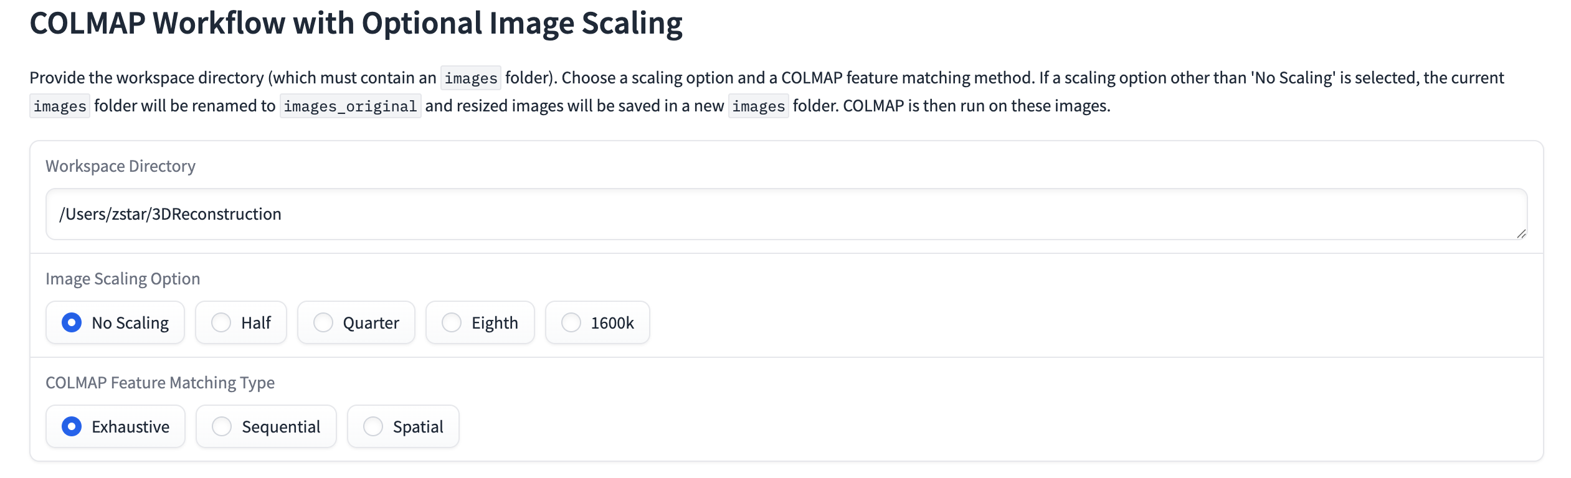Switch matching type to Sequential
This screenshot has height=478, width=1571.
tap(222, 426)
